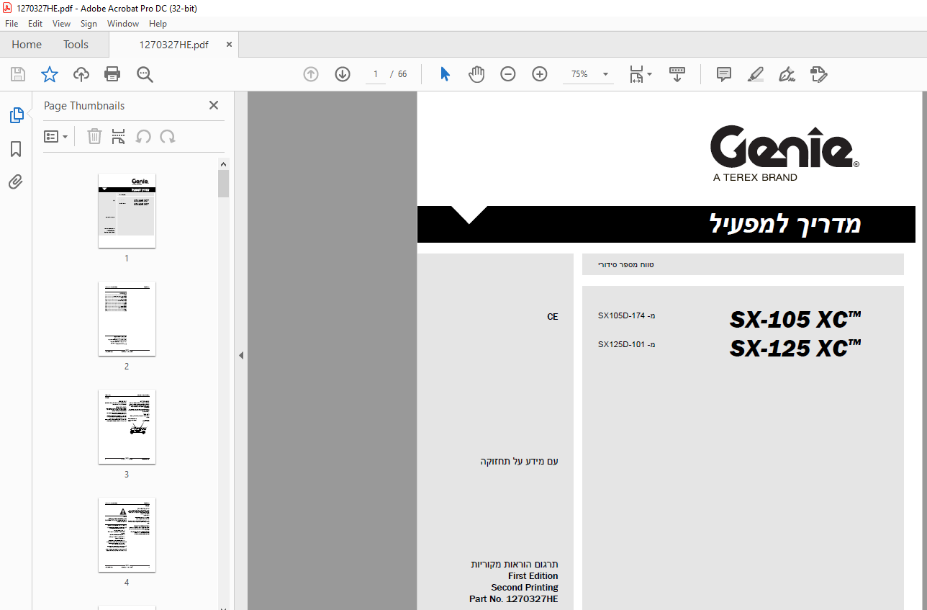Select the 1270327HE.pdf document tab
927x610 pixels.
(173, 45)
